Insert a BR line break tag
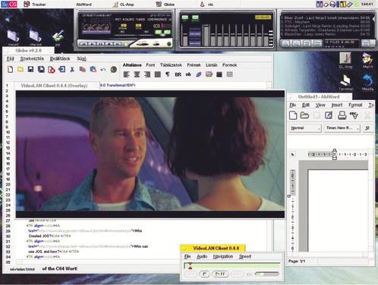The height and width of the screenshot is (285, 378). [x=178, y=74]
